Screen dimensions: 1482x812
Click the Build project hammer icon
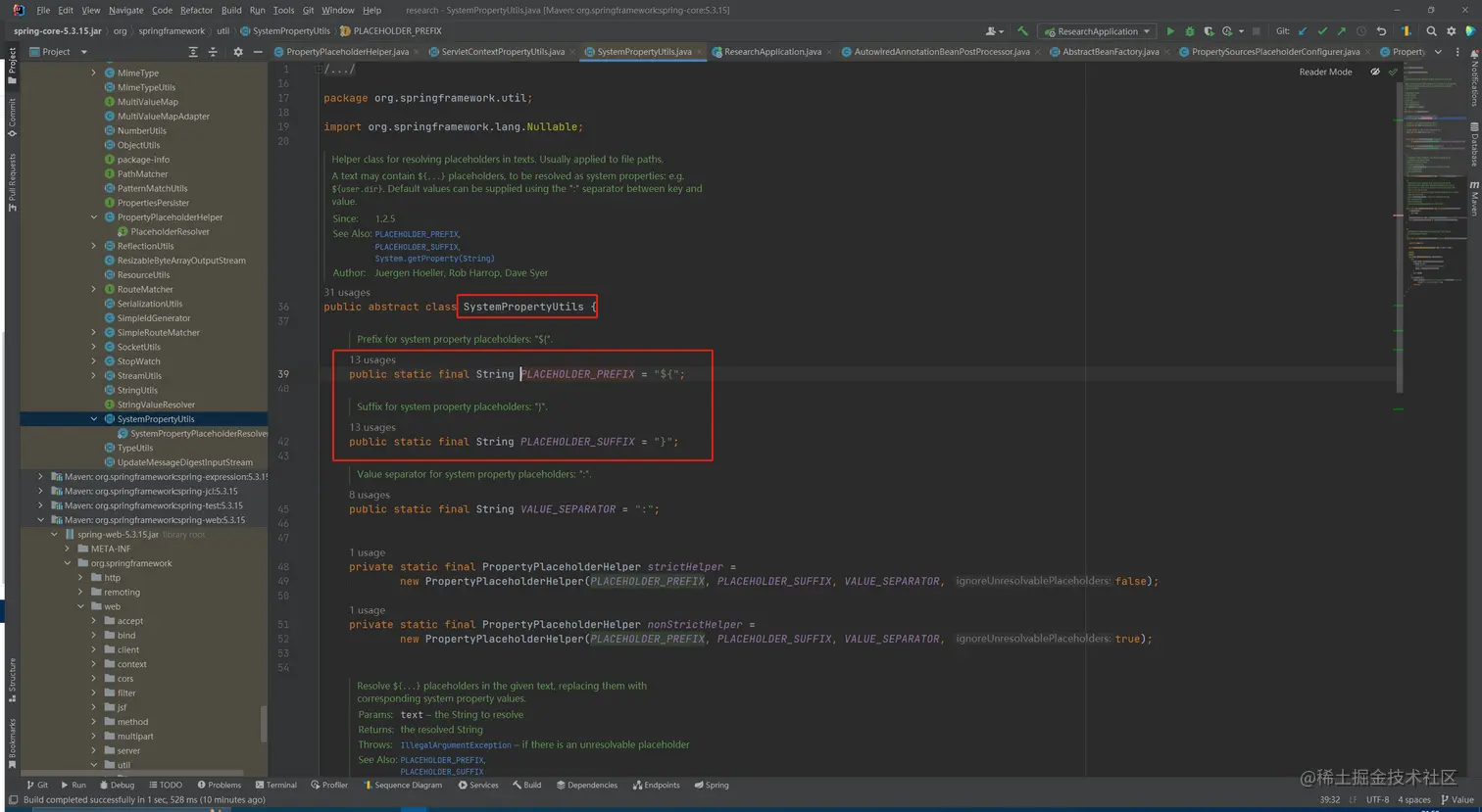(x=1022, y=31)
